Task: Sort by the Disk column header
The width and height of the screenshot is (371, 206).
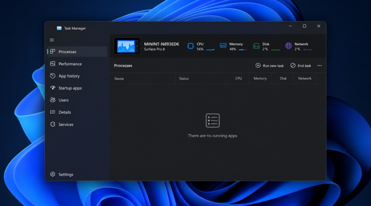Action: 282,78
